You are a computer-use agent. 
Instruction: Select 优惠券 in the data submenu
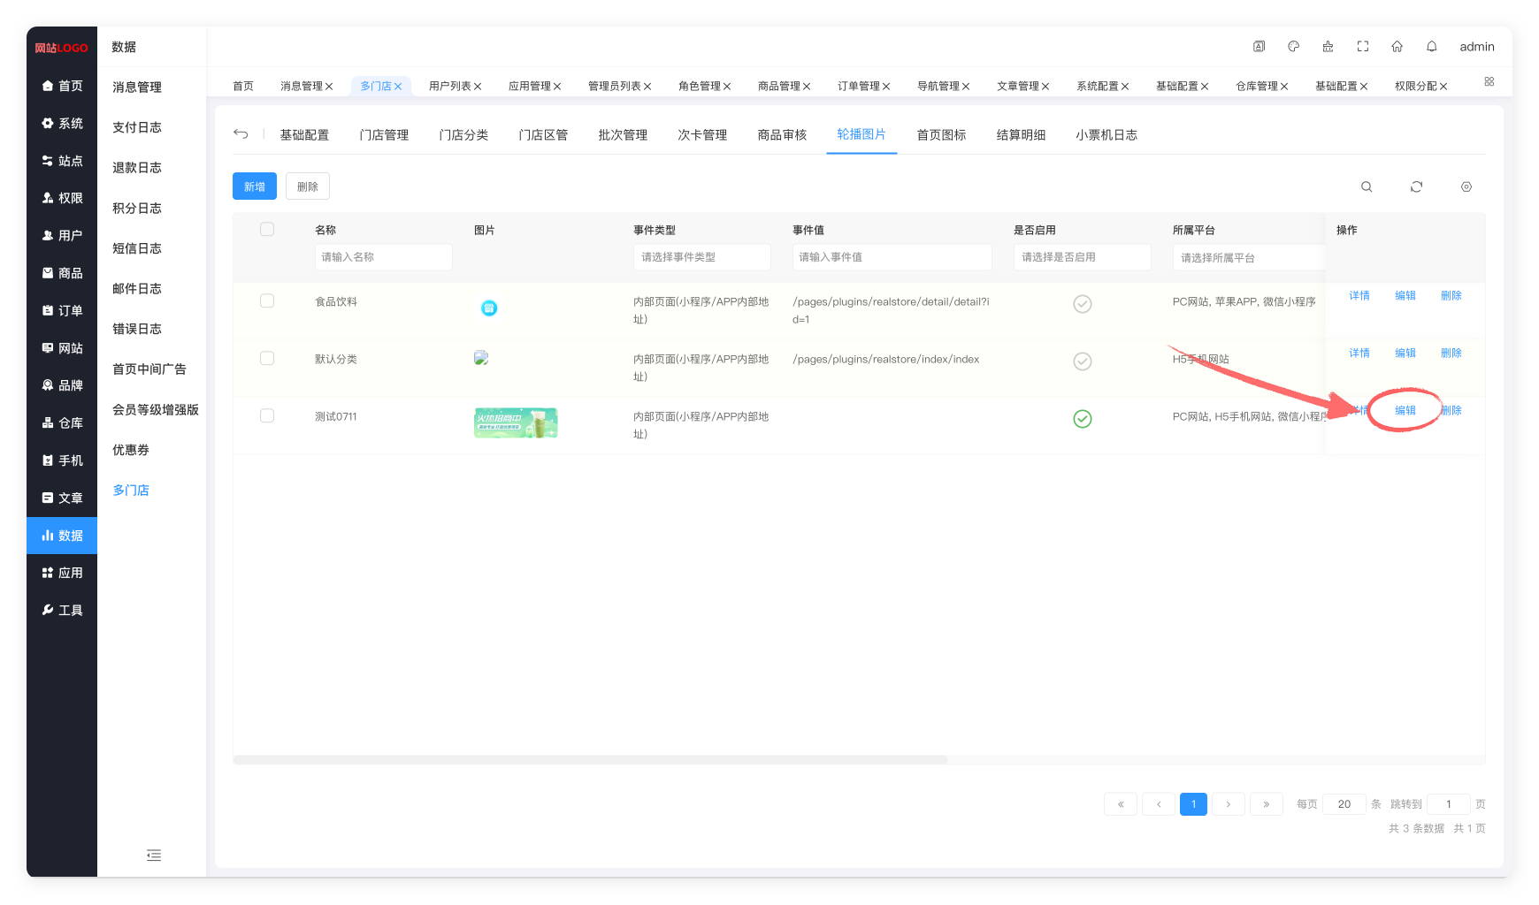click(131, 450)
